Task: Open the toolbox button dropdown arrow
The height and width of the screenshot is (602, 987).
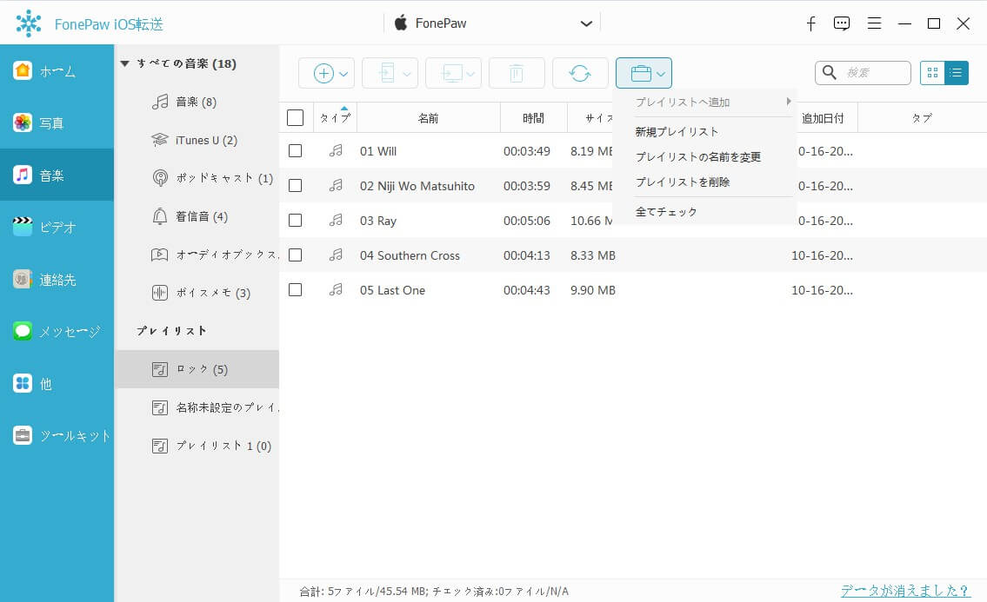Action: coord(660,74)
